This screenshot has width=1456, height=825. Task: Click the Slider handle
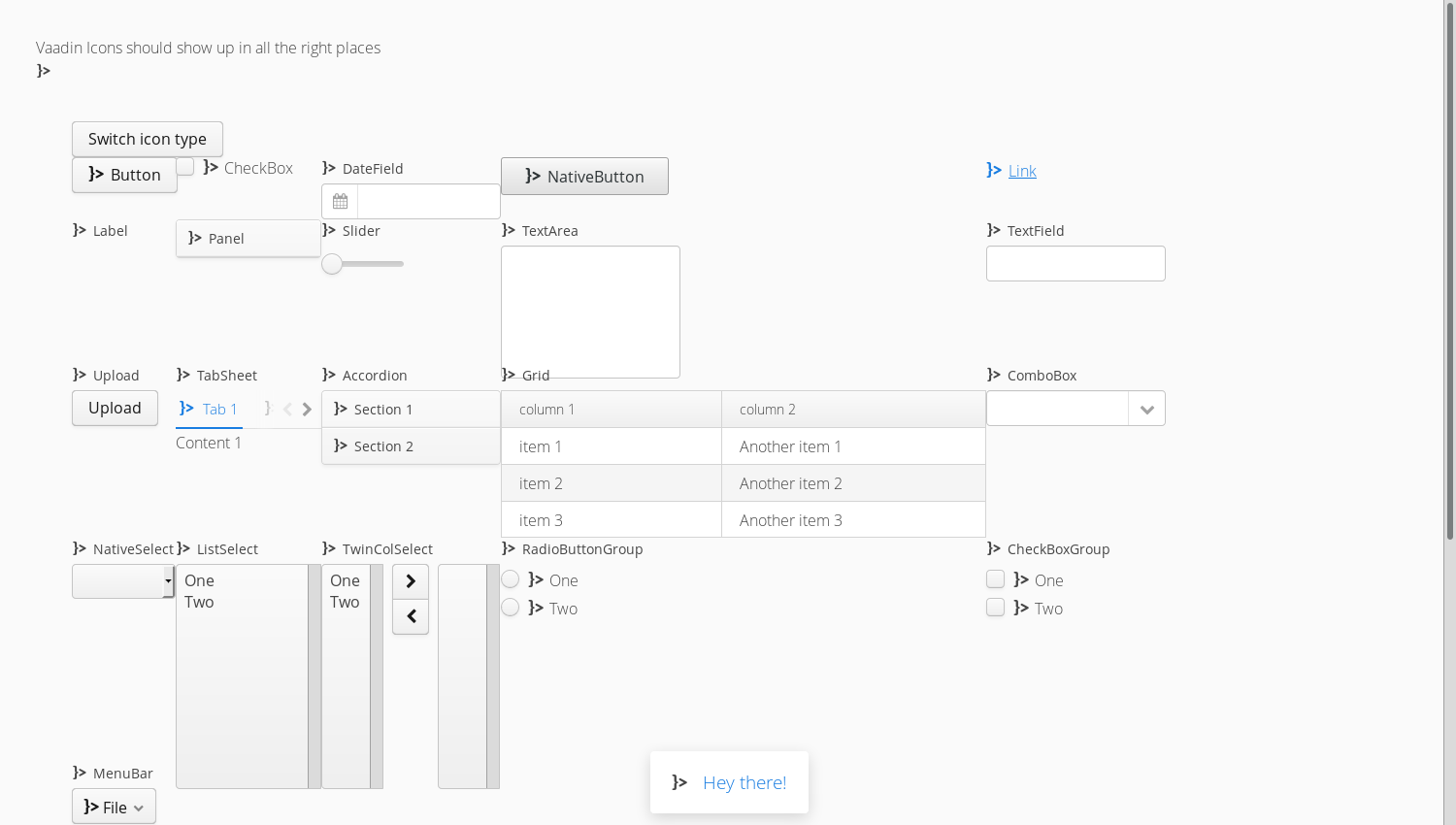[x=332, y=264]
